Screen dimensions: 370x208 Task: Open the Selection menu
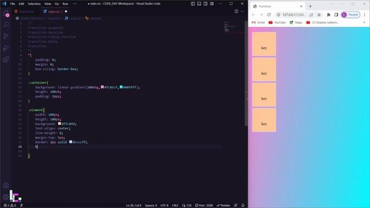coord(34,4)
